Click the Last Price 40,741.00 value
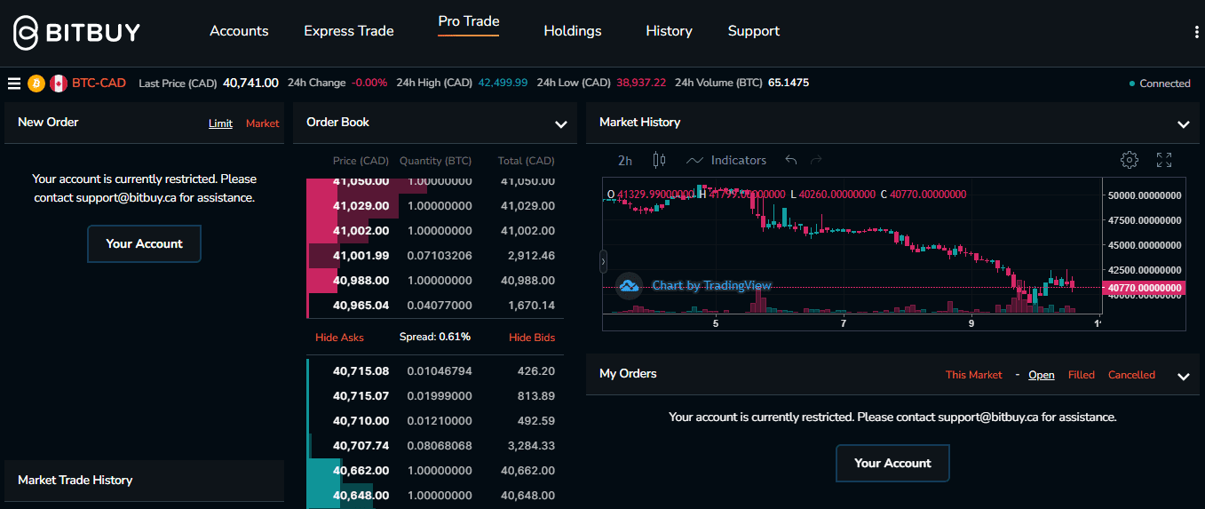 (x=250, y=83)
